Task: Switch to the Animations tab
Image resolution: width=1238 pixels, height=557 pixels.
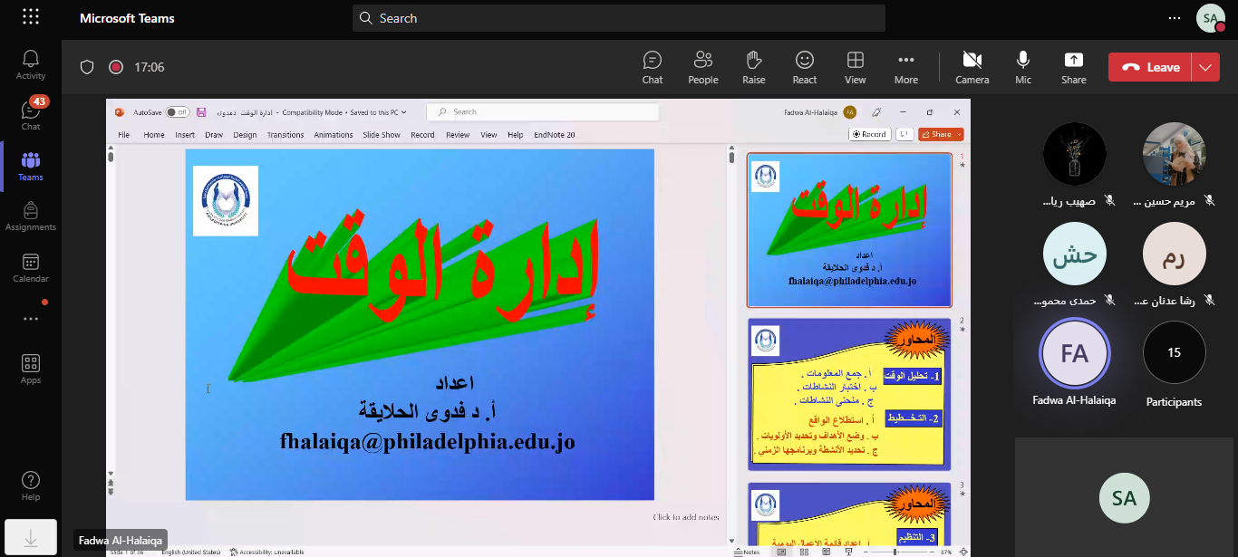Action: click(x=334, y=135)
